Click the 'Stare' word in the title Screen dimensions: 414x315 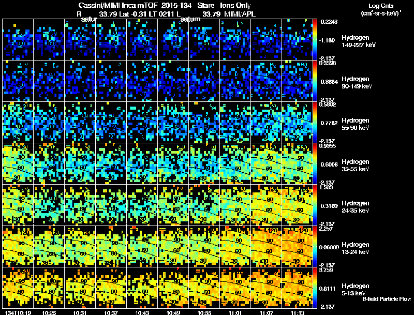tap(206, 6)
